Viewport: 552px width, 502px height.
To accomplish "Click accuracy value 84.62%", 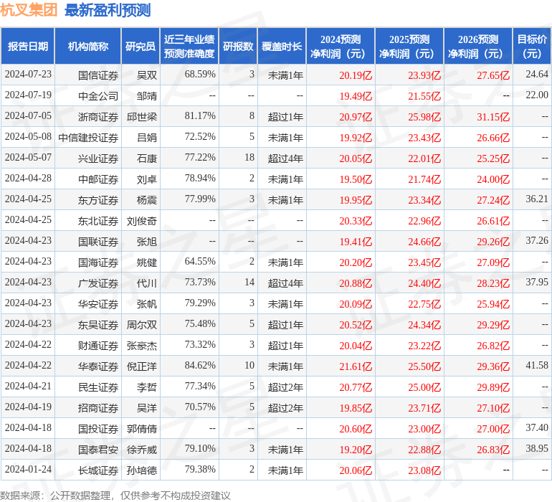I will click(x=200, y=365).
